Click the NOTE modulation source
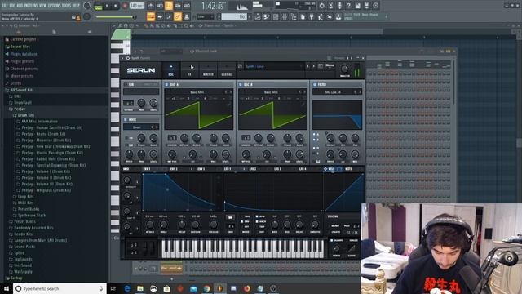Viewport: 522px width, 294px height. point(348,169)
